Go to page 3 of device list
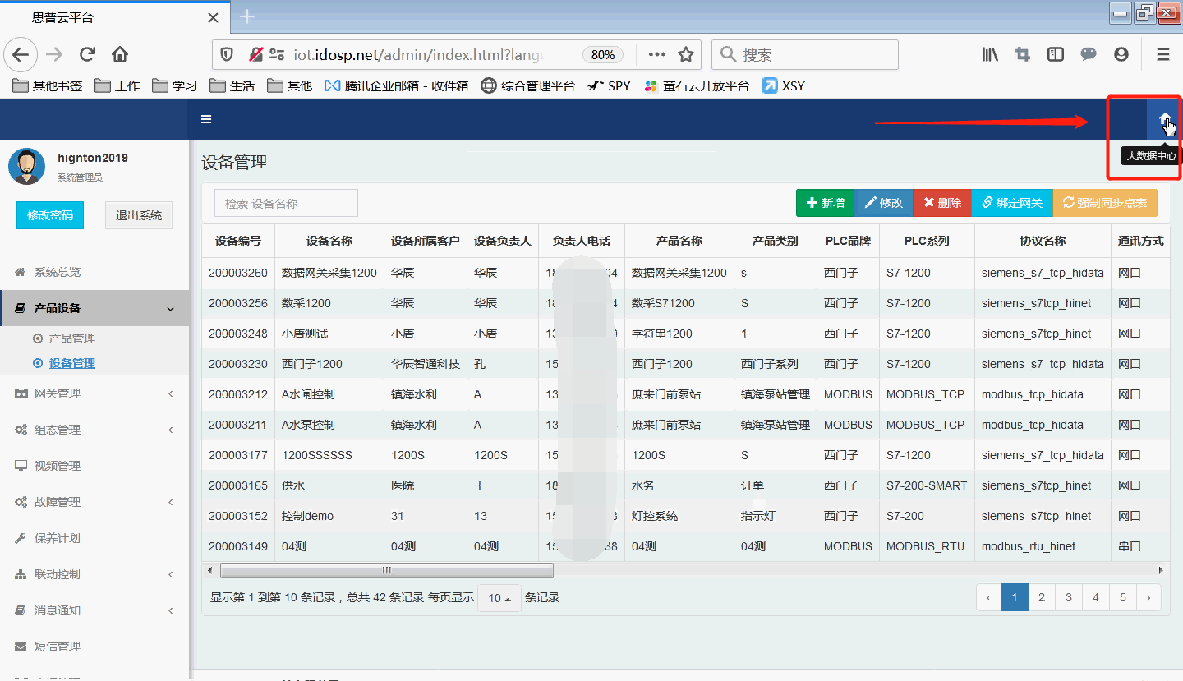 pos(1068,597)
